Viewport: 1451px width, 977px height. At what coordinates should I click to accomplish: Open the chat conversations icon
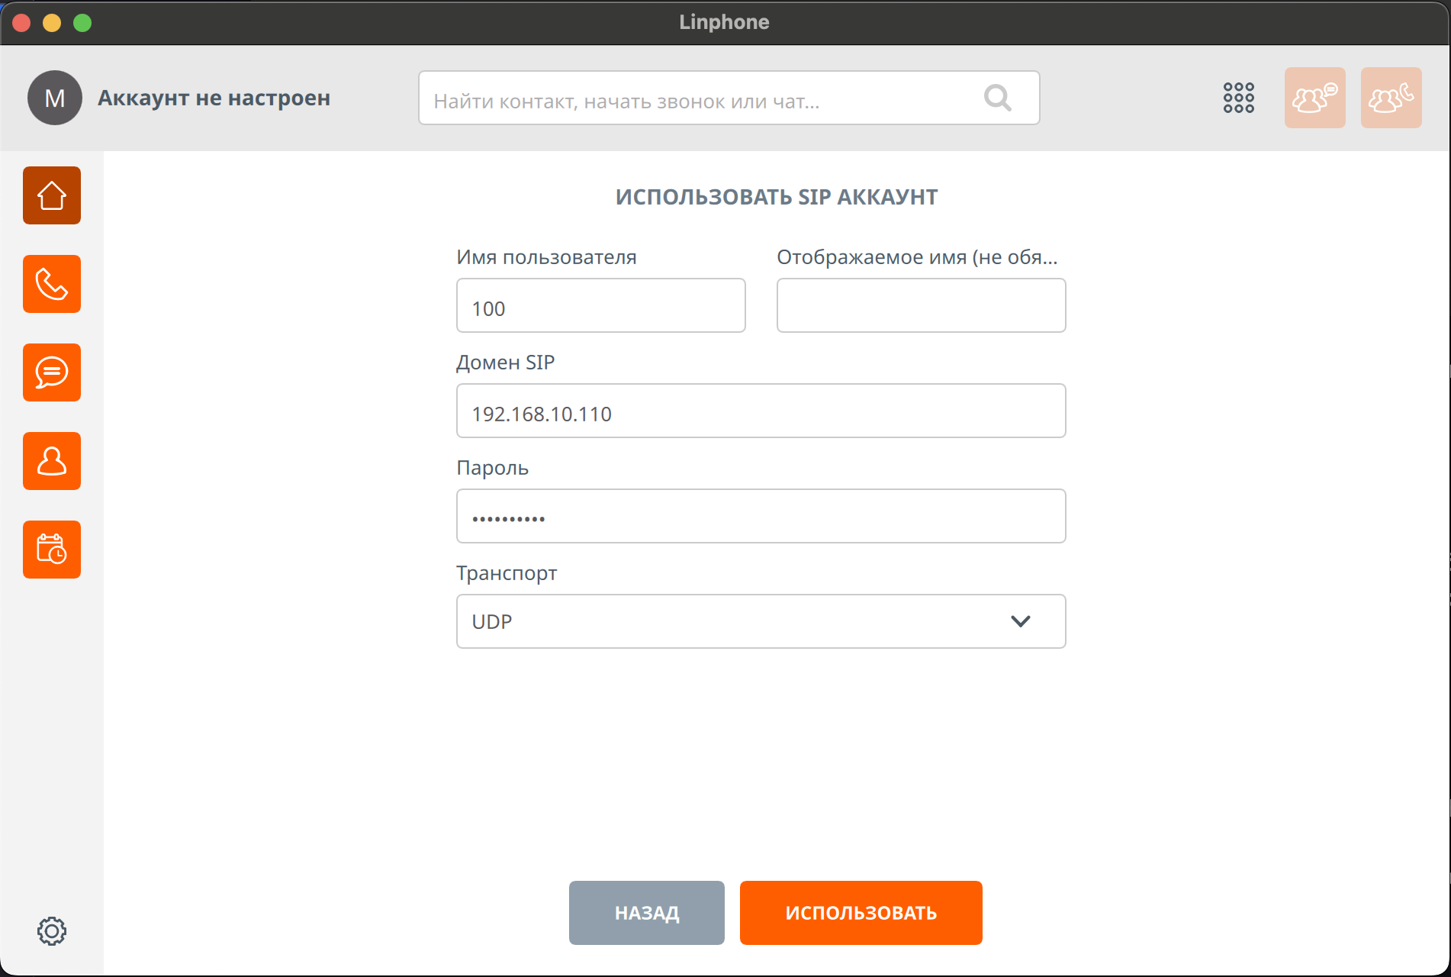(52, 372)
